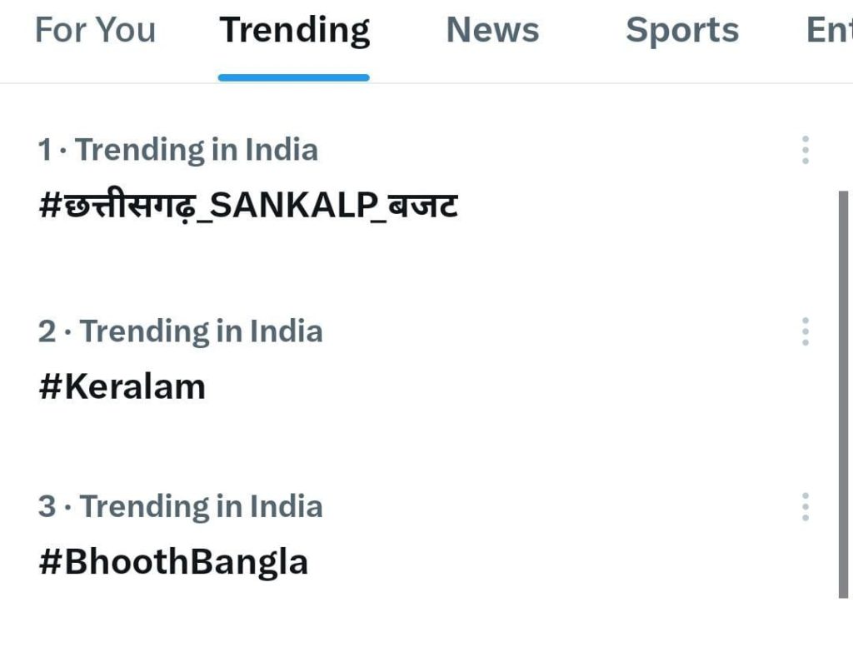
Task: Go to the News tab
Action: (492, 31)
